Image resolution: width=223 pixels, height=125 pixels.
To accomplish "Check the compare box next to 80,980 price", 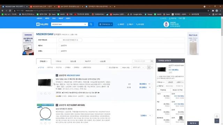I will [x=152, y=84].
